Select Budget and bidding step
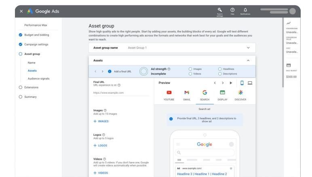 [x=34, y=35]
